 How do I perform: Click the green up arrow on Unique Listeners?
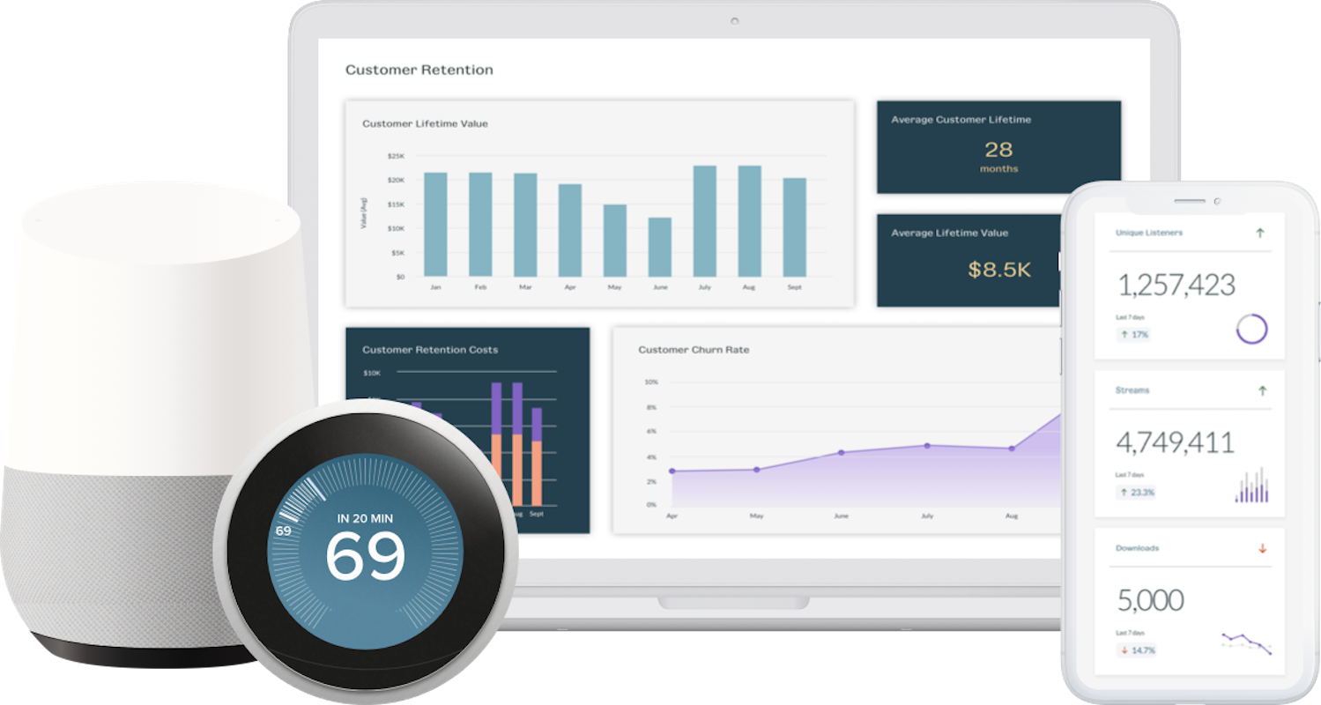point(1260,234)
